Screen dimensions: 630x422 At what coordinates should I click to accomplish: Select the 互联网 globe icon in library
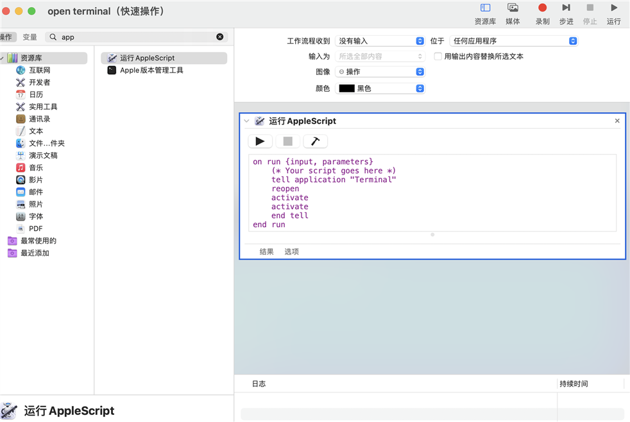pyautogui.click(x=21, y=71)
